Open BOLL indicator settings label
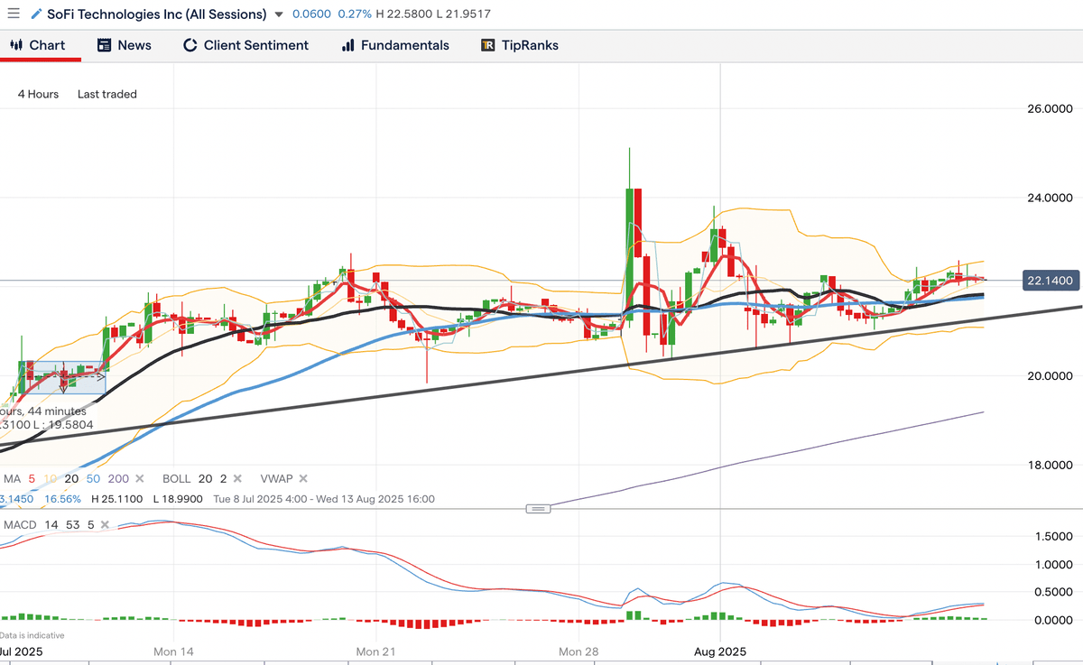The width and height of the screenshot is (1083, 665). click(176, 479)
